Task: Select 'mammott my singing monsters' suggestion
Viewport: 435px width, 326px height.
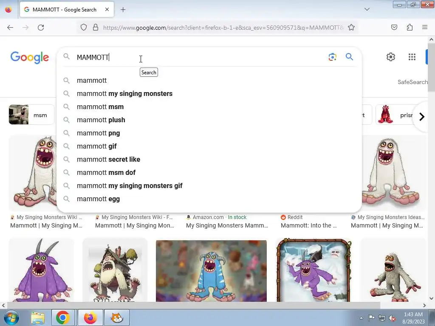Action: (209, 94)
